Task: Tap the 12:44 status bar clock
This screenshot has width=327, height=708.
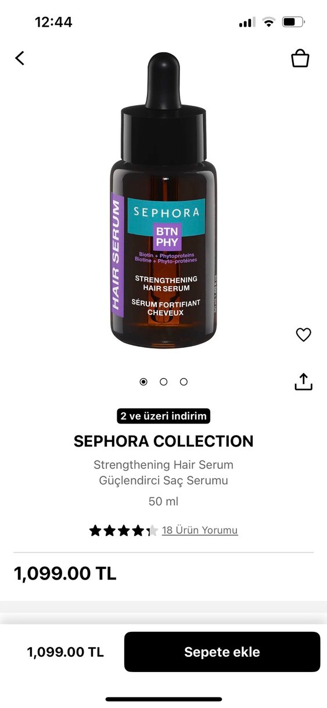Action: 53,22
